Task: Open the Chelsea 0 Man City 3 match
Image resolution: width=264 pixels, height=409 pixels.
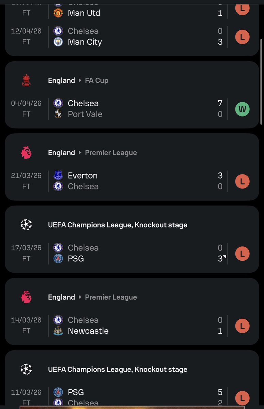Action: (132, 36)
